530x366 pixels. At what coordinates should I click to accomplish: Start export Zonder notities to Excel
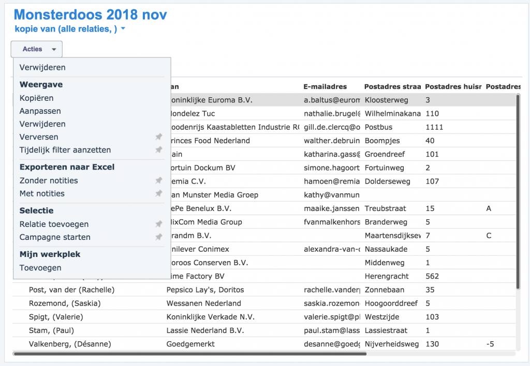click(49, 180)
